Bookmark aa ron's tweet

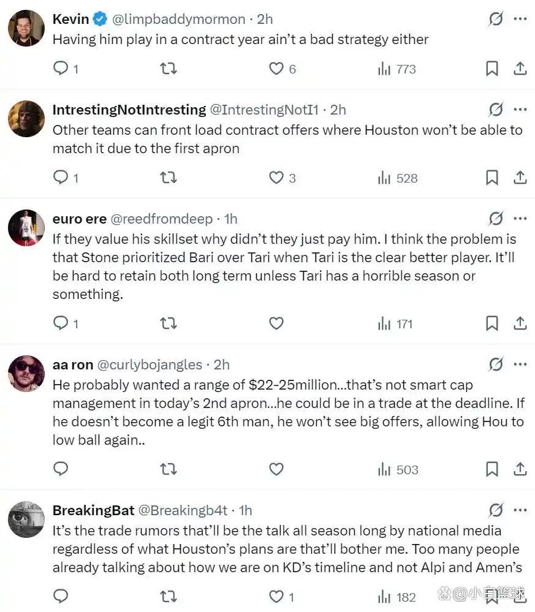coord(491,469)
